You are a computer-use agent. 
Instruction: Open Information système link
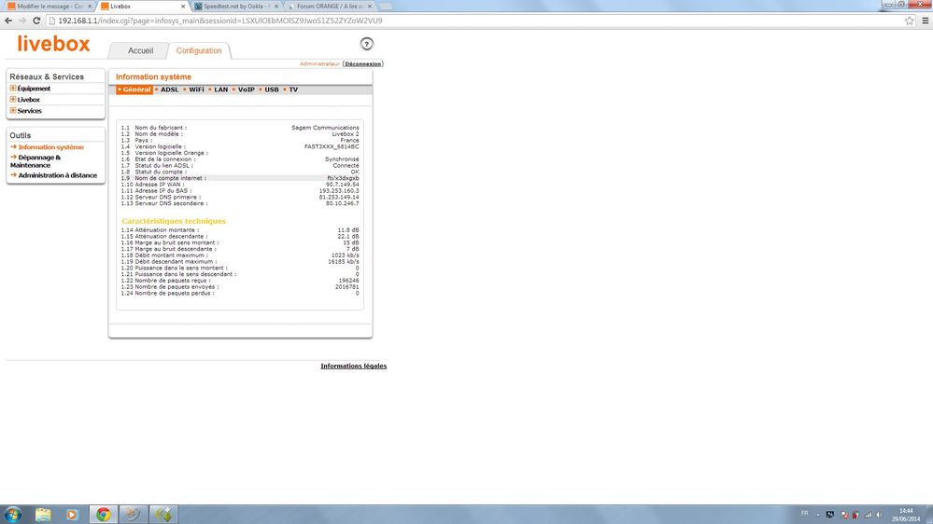pos(50,146)
